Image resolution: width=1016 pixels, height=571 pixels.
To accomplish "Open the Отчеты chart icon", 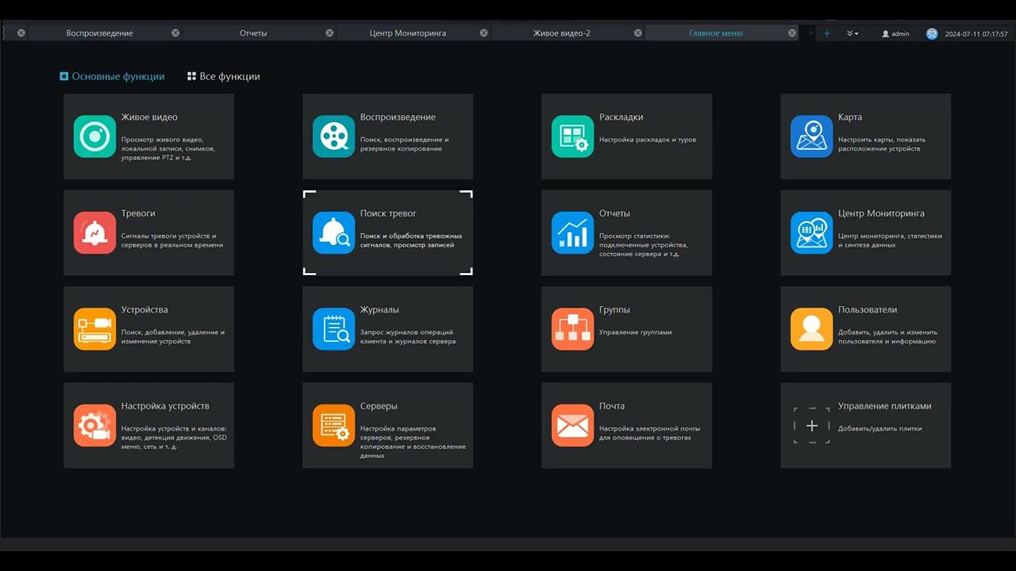I will click(572, 233).
